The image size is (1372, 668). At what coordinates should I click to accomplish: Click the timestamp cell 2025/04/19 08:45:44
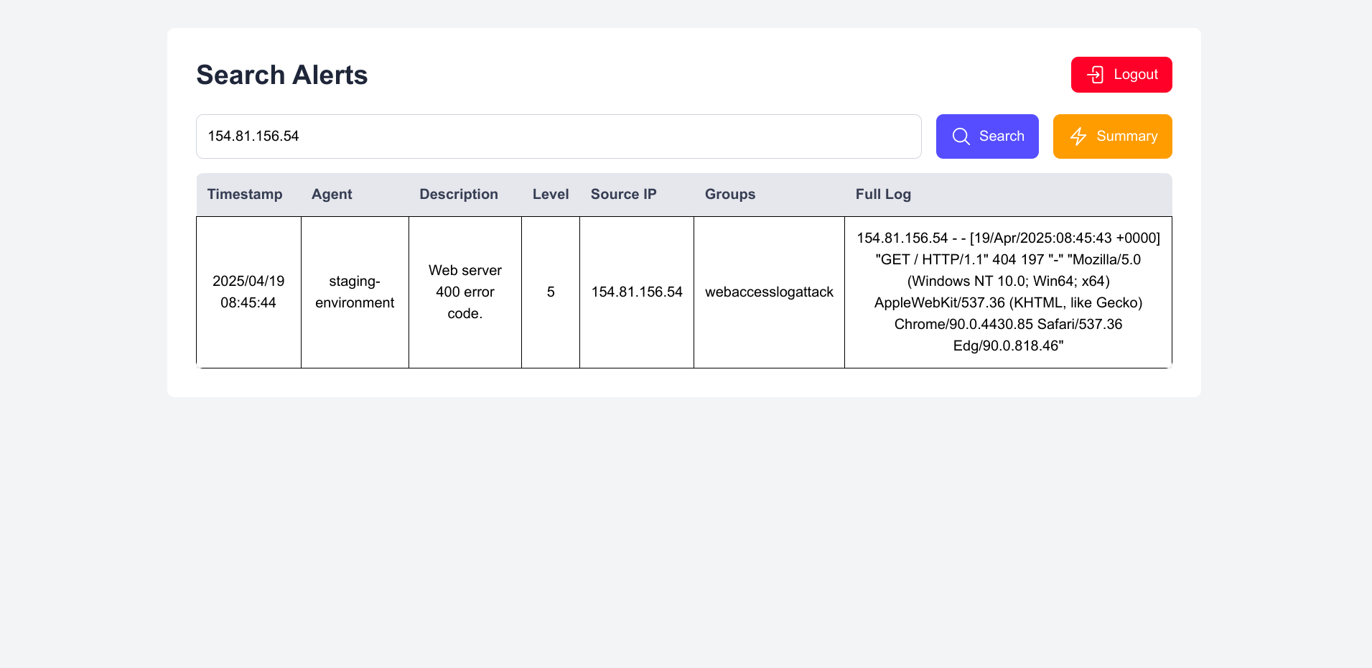[x=248, y=292]
